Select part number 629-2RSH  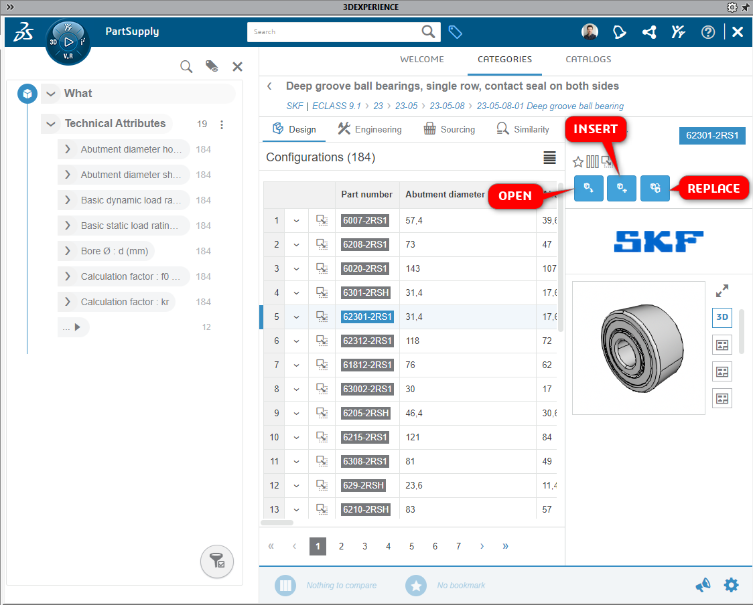363,485
